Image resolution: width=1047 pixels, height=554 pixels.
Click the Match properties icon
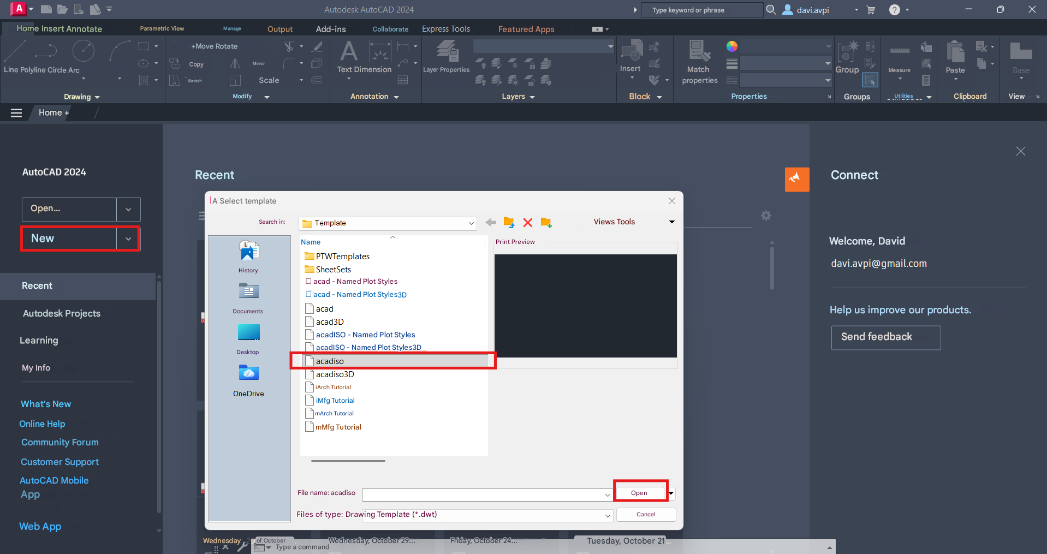699,51
